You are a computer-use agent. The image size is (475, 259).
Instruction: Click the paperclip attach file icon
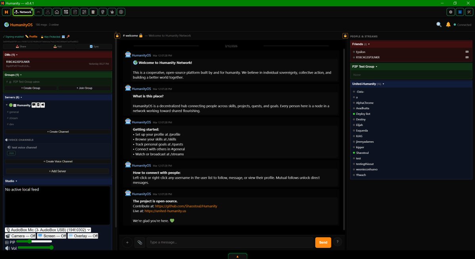click(140, 242)
